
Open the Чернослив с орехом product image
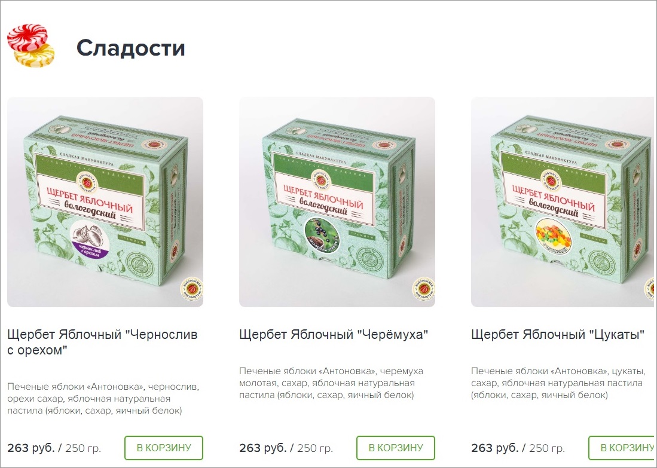click(x=105, y=202)
